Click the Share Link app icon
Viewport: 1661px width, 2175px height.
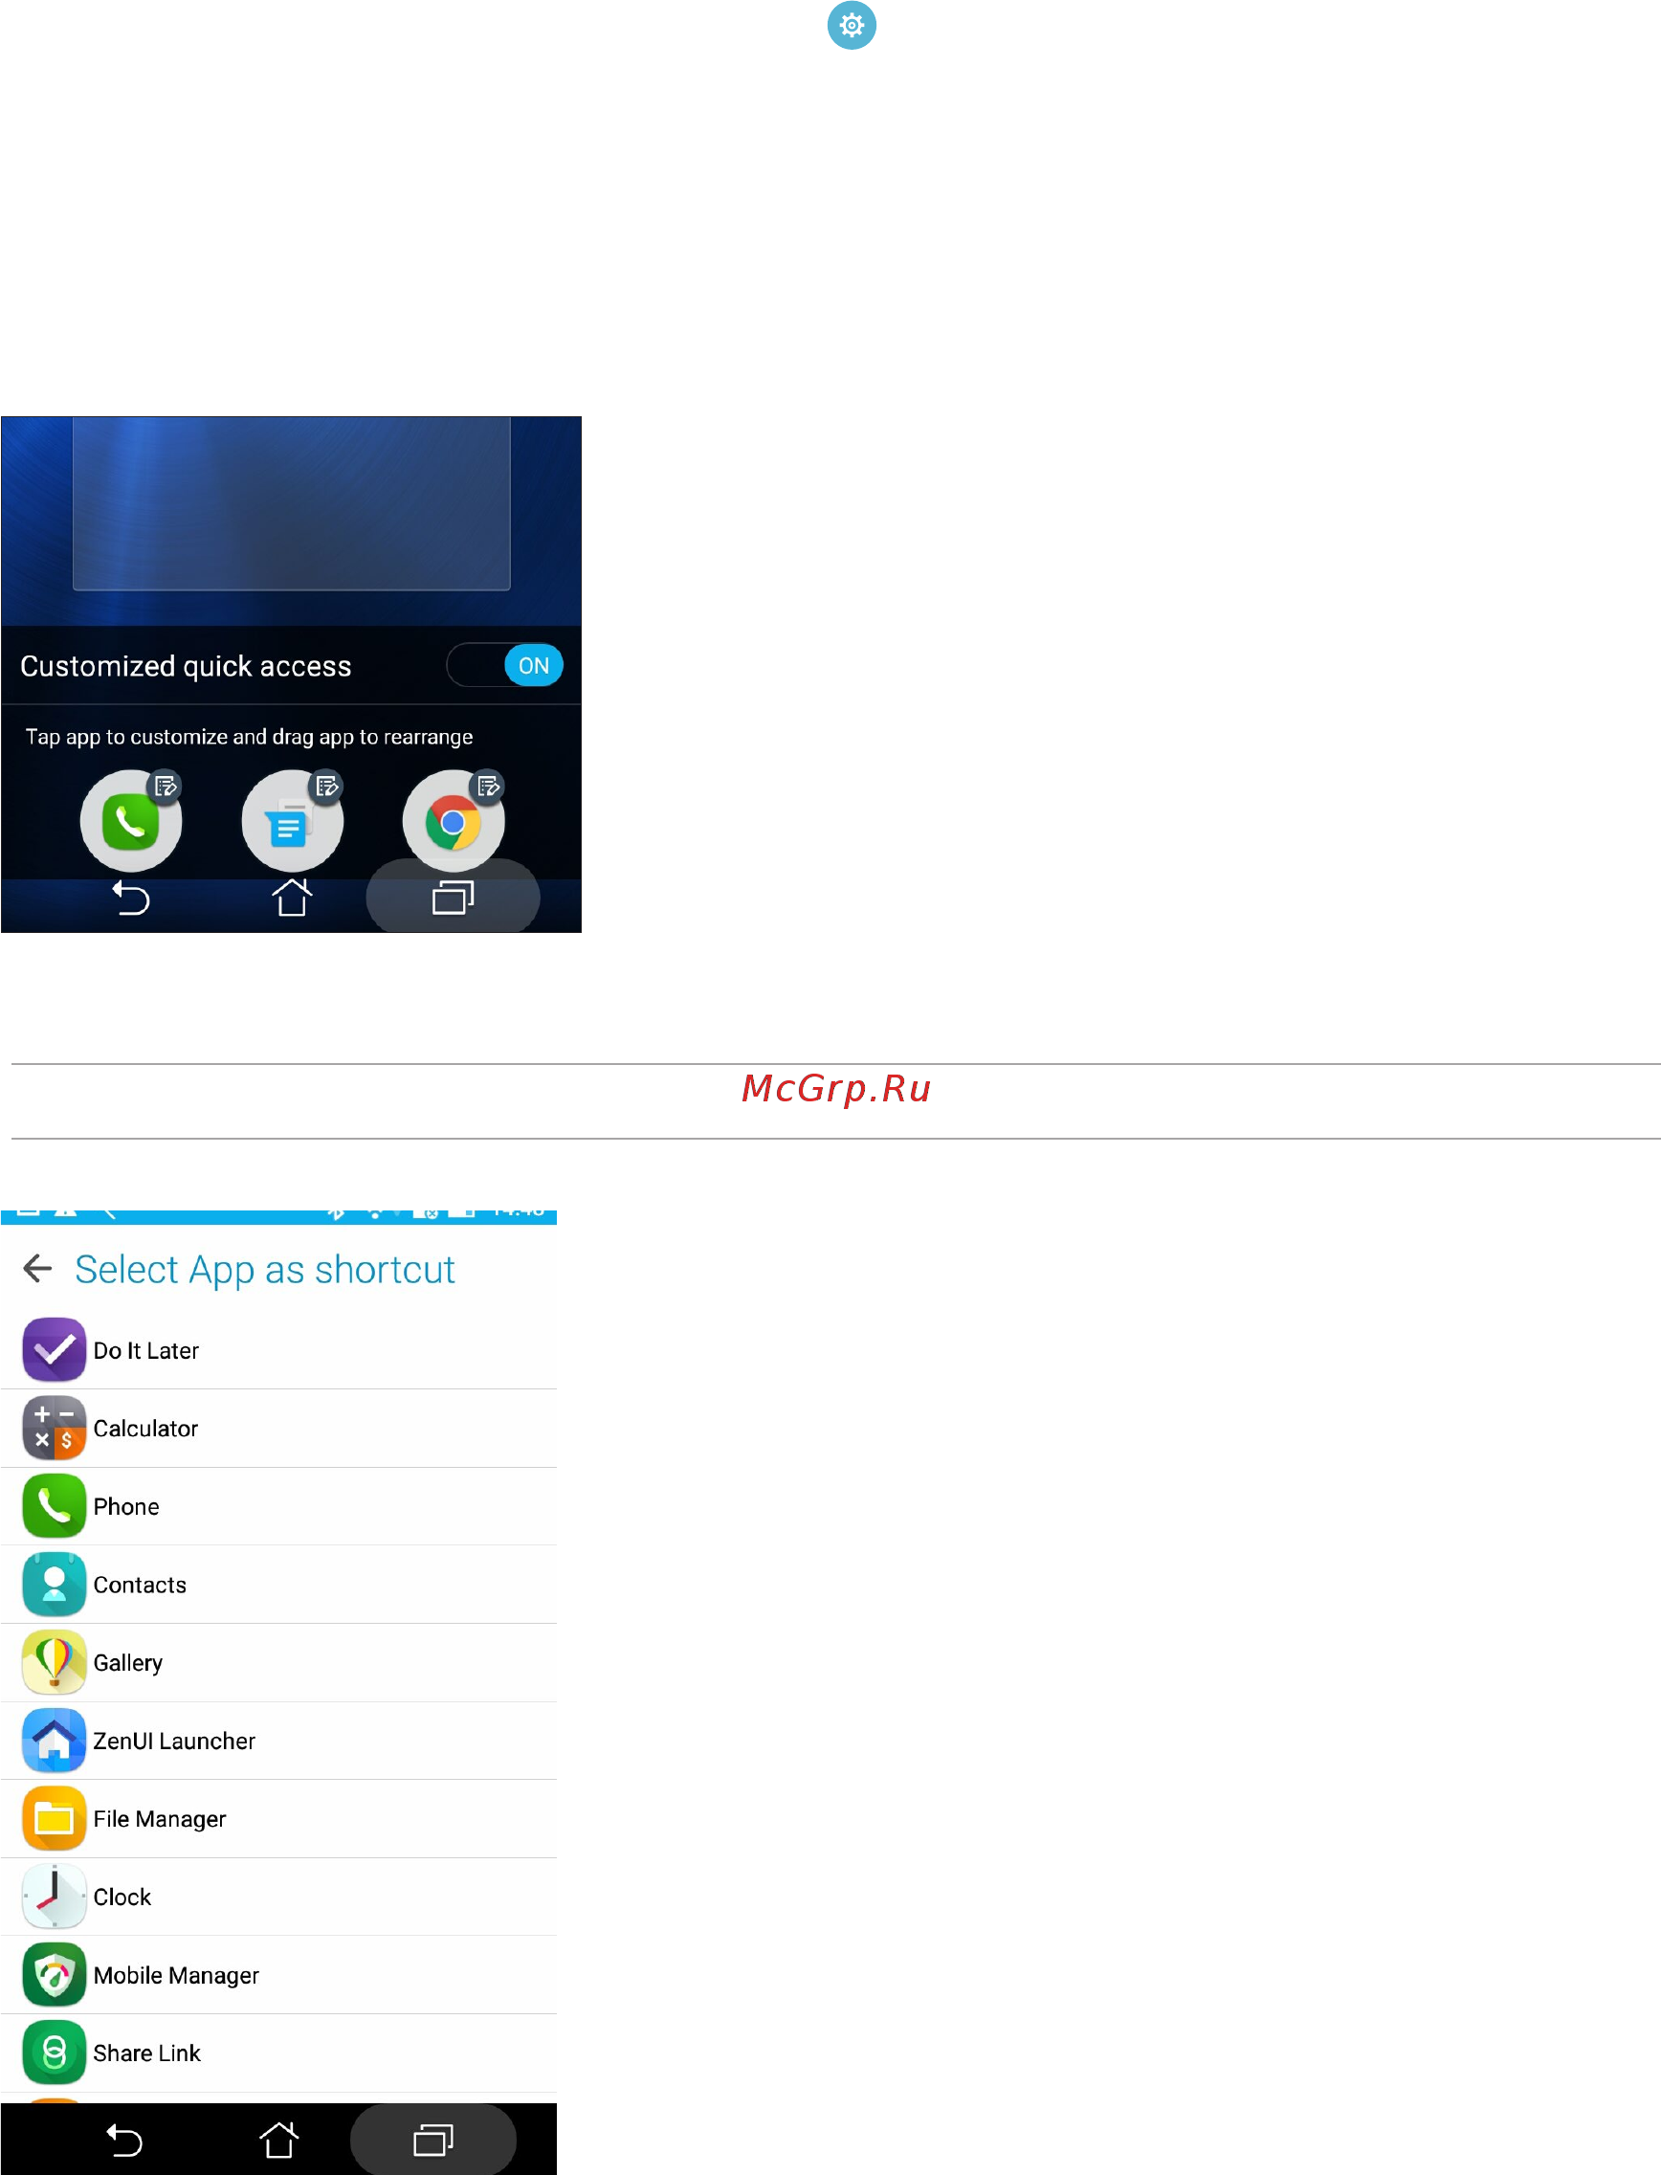click(55, 2053)
